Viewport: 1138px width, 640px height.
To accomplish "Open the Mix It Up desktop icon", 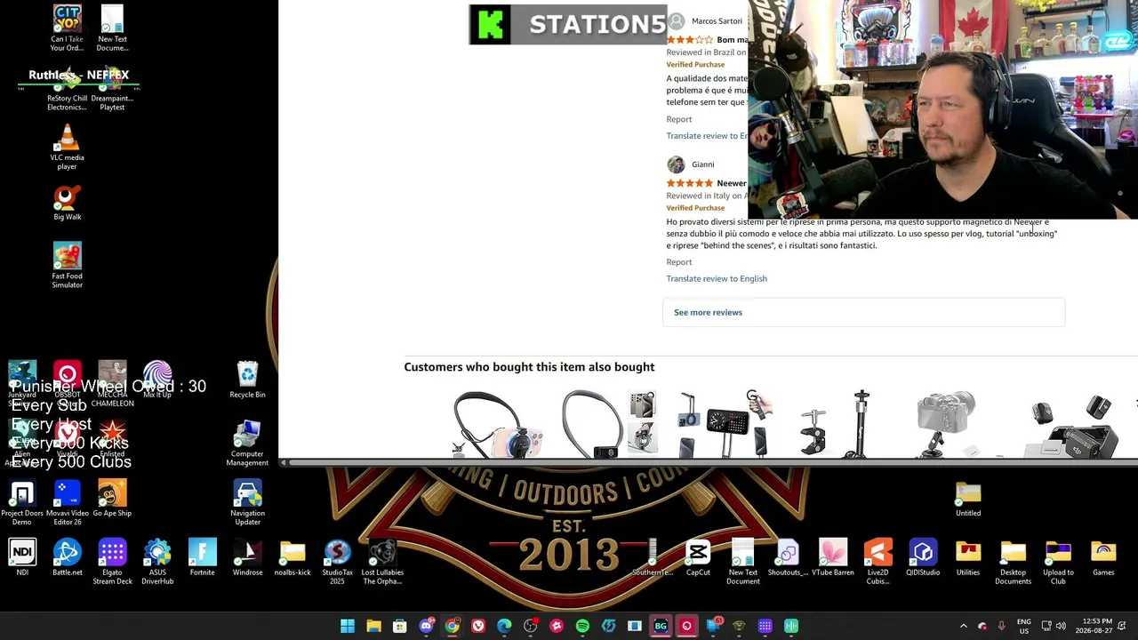I will [x=157, y=380].
